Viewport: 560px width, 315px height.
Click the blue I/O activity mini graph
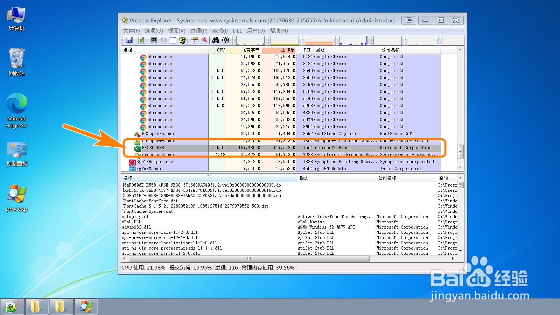353,41
